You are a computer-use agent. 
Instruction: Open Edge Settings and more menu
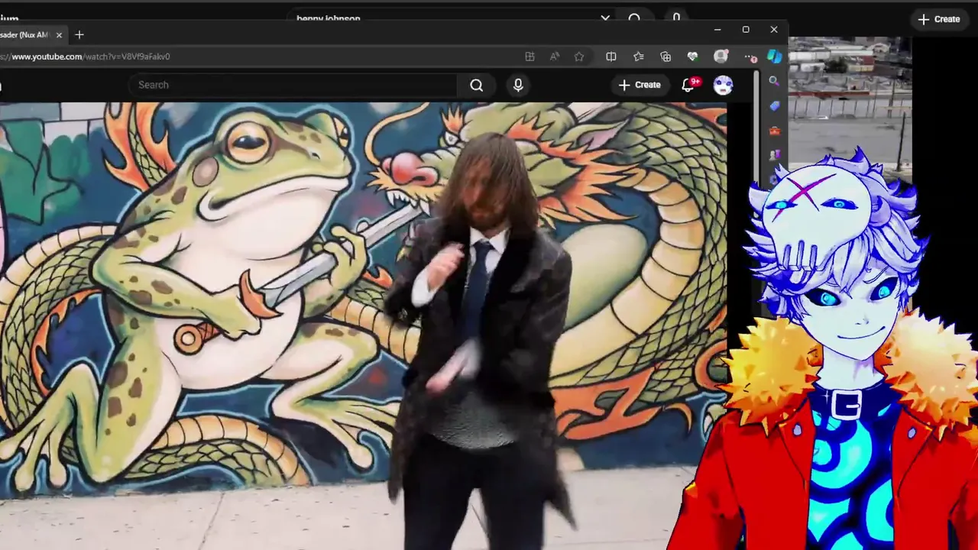point(750,57)
